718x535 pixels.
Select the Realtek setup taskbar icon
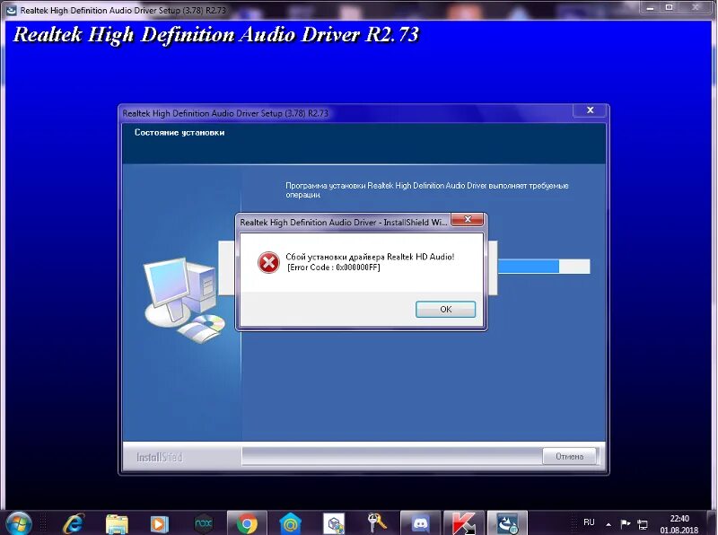pyautogui.click(x=507, y=523)
